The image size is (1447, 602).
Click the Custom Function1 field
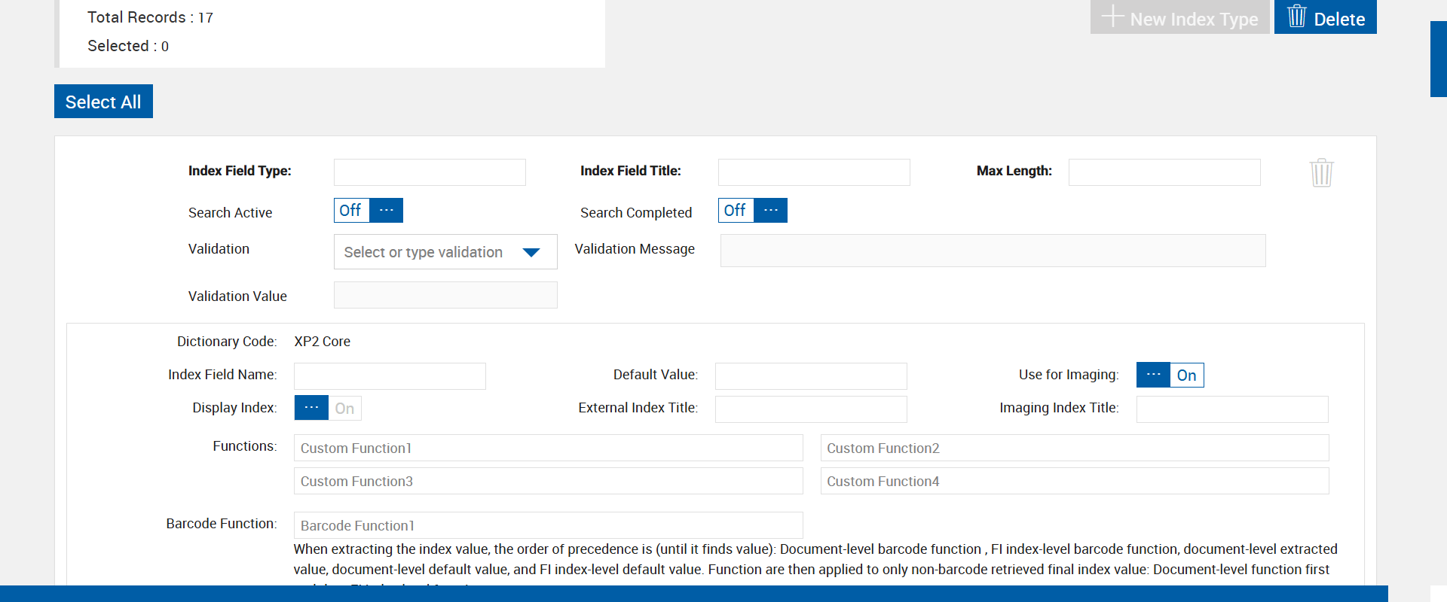tap(548, 448)
